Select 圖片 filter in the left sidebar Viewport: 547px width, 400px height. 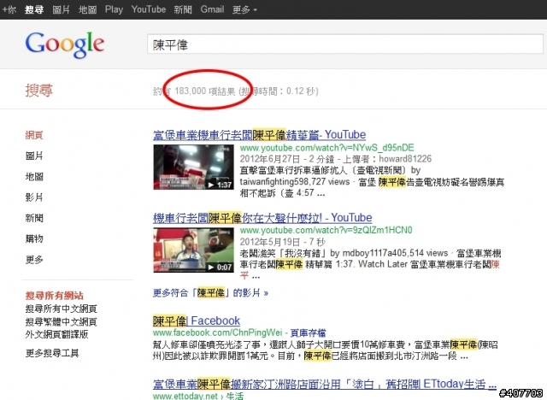pos(34,156)
